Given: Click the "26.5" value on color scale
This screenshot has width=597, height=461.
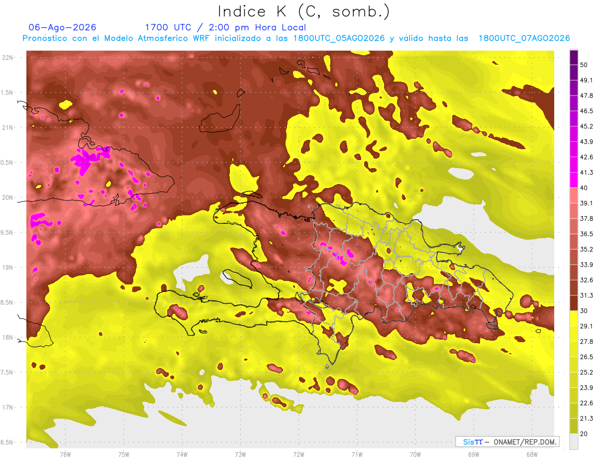Looking at the screenshot, I should (586, 357).
